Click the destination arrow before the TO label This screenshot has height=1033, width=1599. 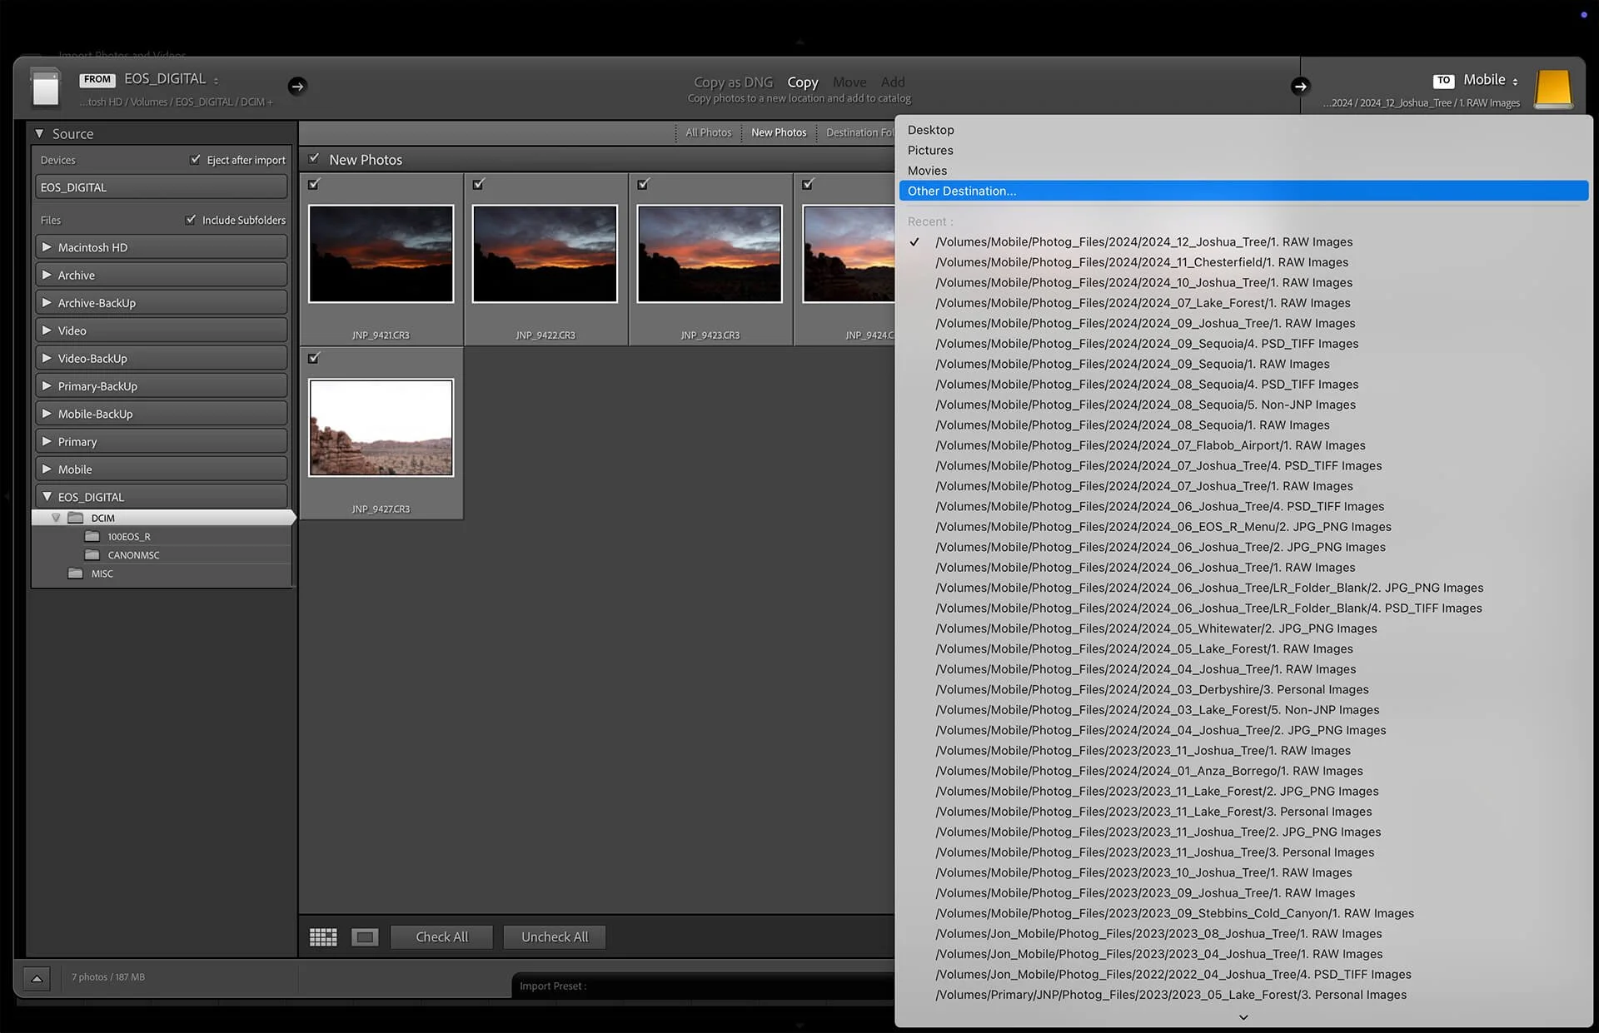[1300, 86]
